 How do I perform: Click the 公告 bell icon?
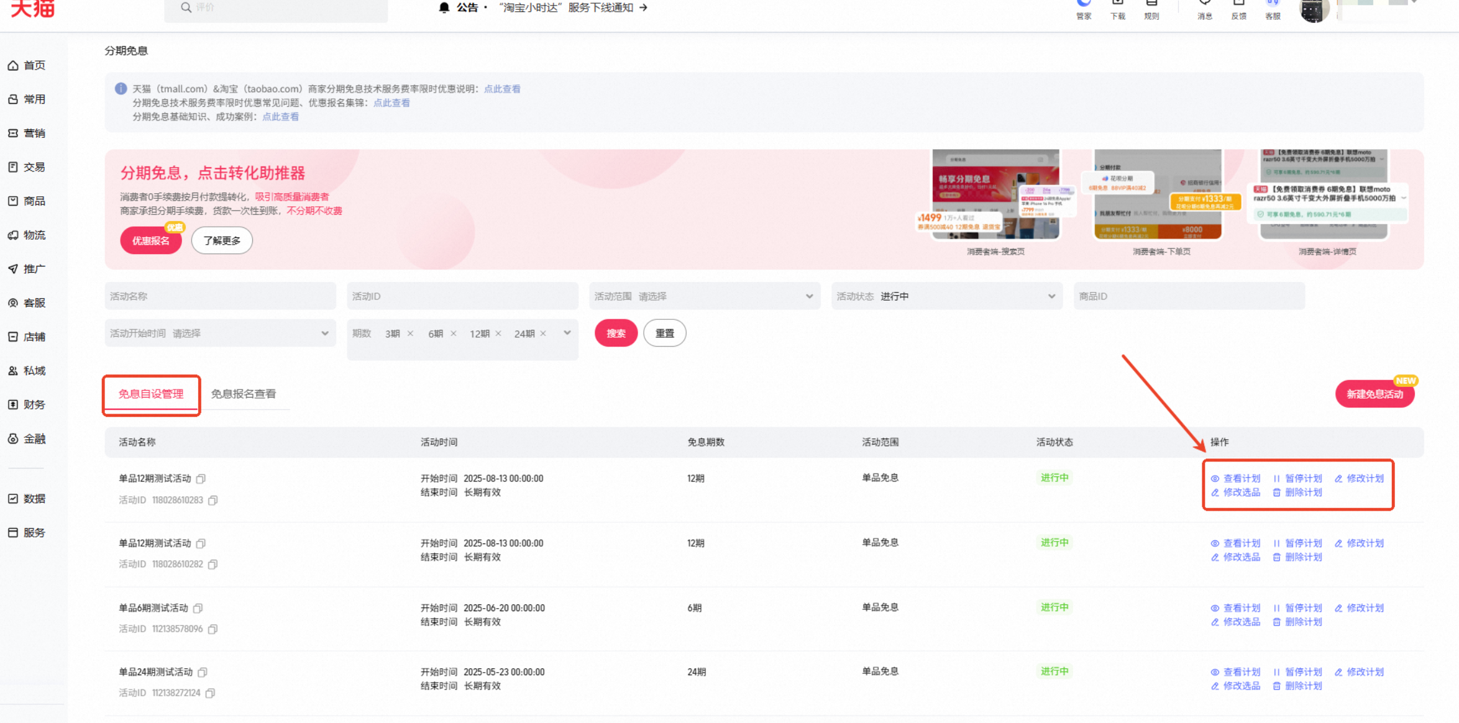[x=444, y=7]
